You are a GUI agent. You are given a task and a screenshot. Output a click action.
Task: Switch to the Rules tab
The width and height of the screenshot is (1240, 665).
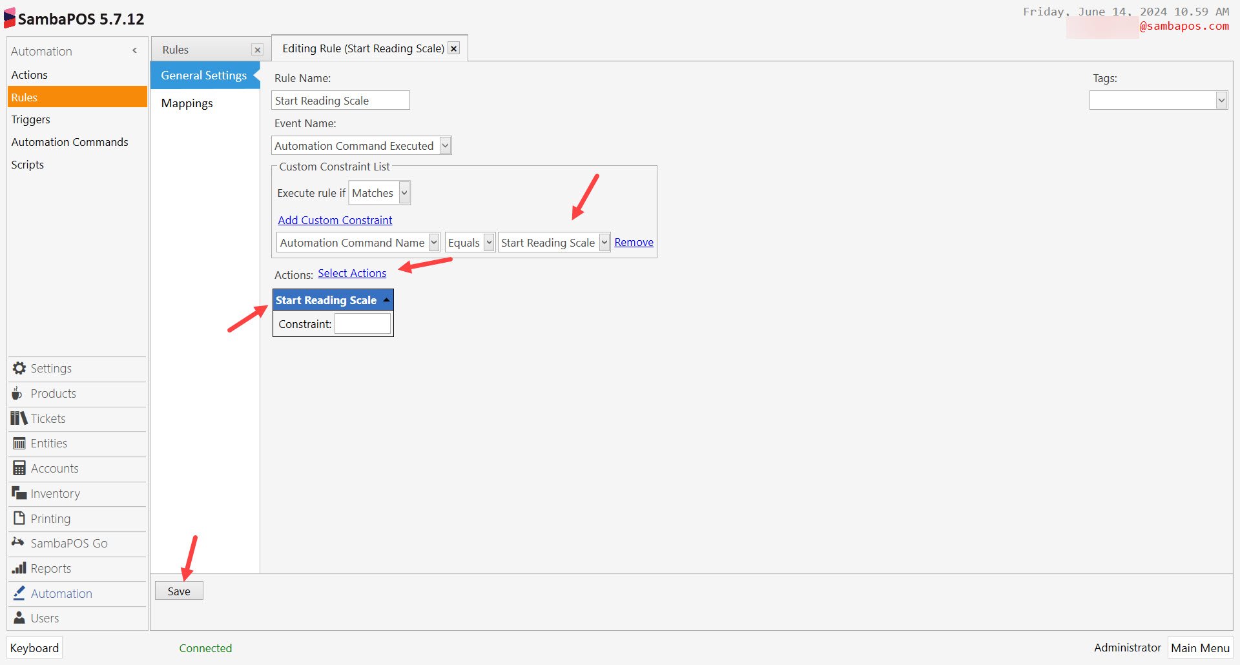click(176, 48)
